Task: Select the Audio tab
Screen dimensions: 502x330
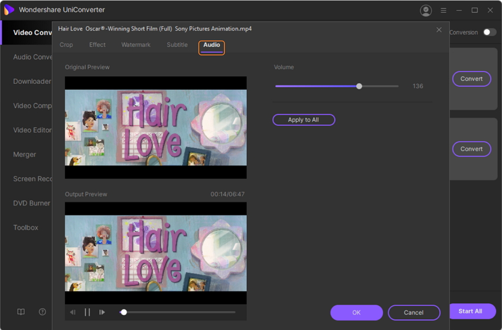Action: click(211, 45)
